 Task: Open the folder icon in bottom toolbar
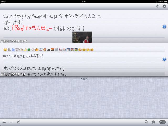tap(19, 122)
